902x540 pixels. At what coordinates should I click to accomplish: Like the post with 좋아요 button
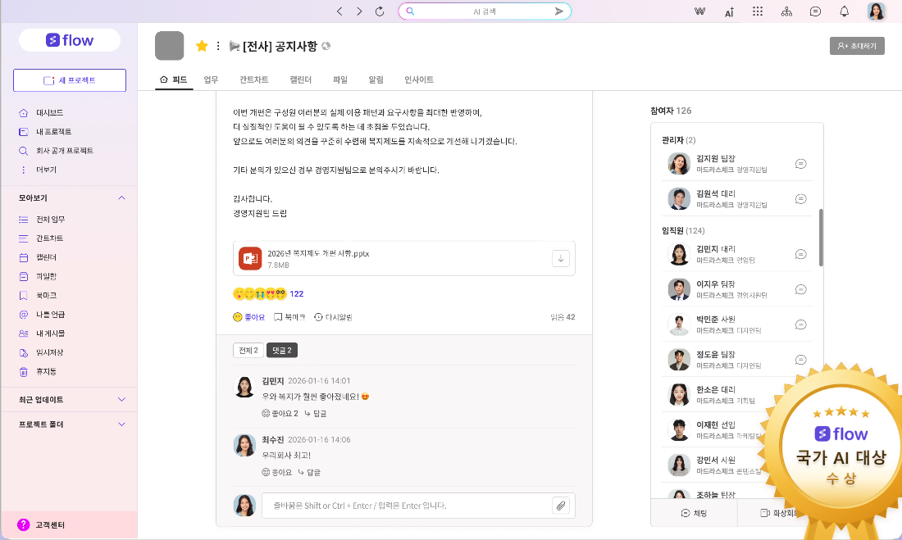248,317
